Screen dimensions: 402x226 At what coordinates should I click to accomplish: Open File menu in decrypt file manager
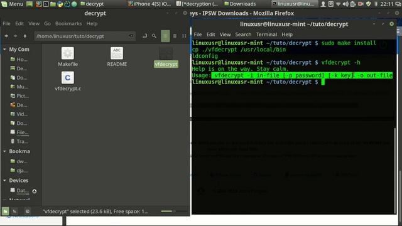click(6, 23)
